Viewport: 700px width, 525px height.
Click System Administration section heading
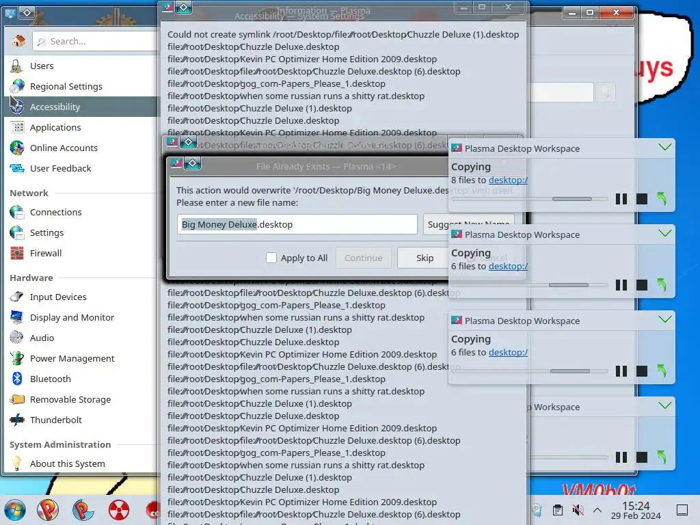(x=60, y=444)
